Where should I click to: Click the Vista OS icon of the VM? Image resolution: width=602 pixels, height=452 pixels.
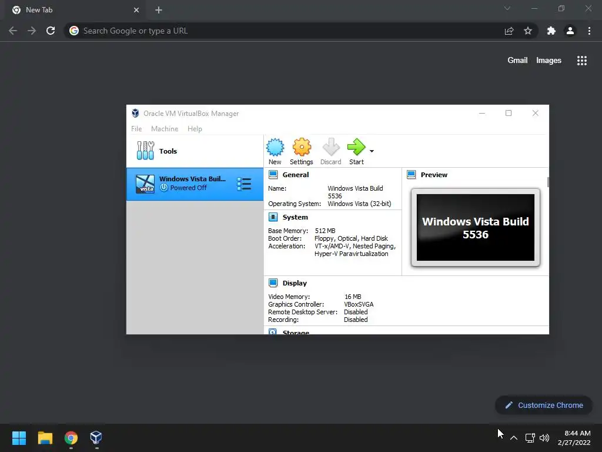[x=145, y=184]
